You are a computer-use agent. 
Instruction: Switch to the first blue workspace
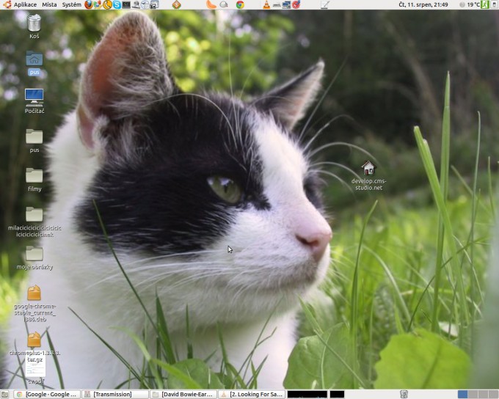(x=463, y=395)
